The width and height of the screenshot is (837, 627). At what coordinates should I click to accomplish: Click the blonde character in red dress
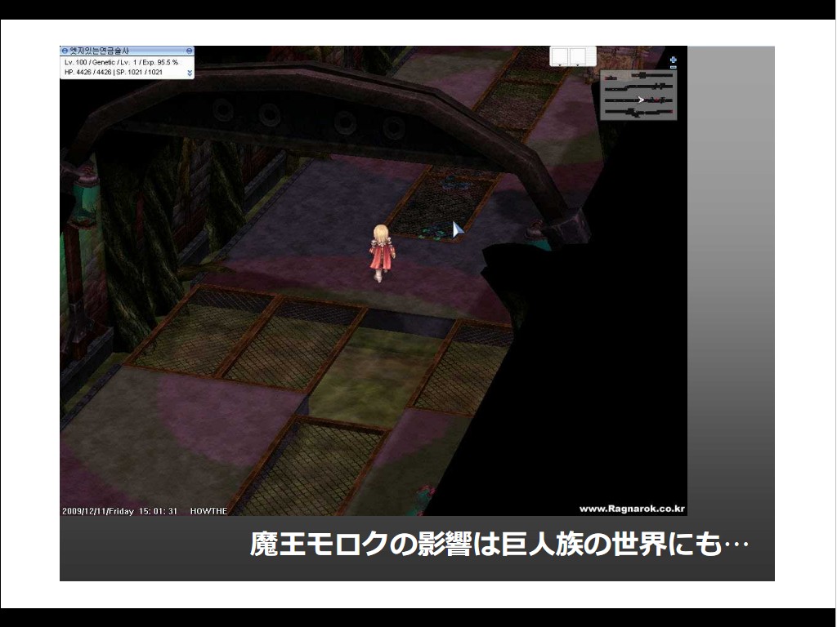[x=381, y=253]
